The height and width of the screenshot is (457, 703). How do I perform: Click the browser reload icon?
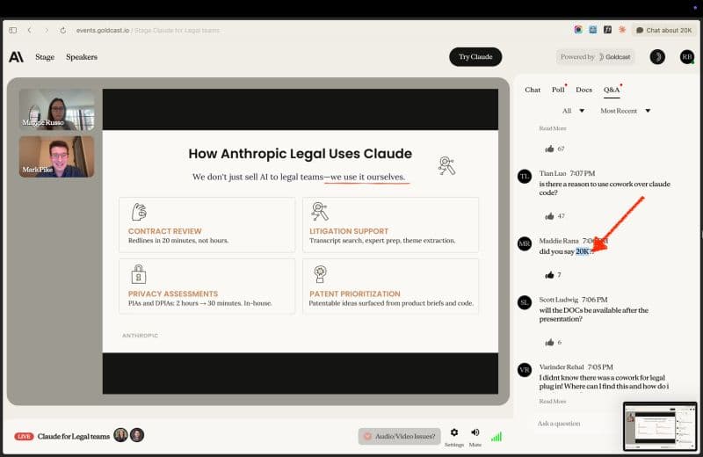pyautogui.click(x=63, y=30)
